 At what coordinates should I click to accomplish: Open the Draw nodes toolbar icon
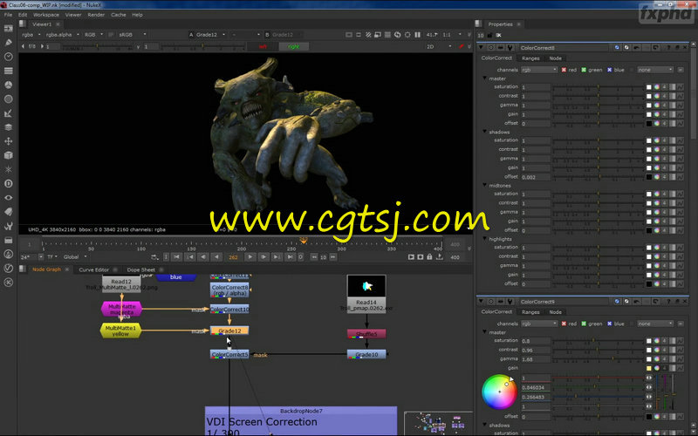8,43
